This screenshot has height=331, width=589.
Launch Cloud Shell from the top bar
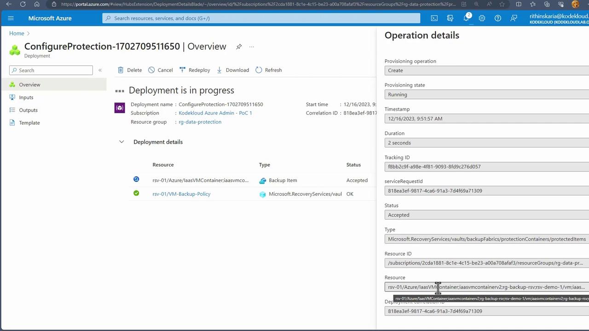434,18
